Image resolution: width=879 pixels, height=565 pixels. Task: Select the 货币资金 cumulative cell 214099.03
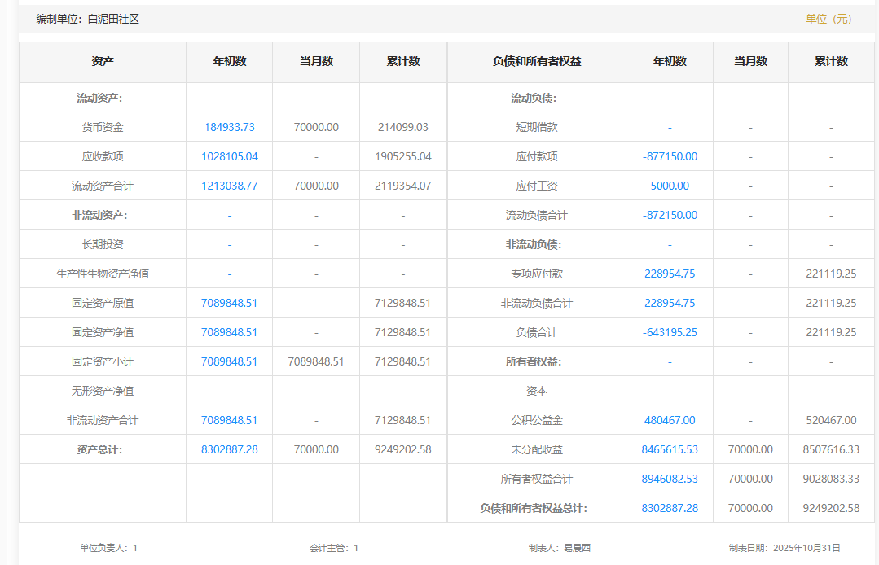[402, 127]
